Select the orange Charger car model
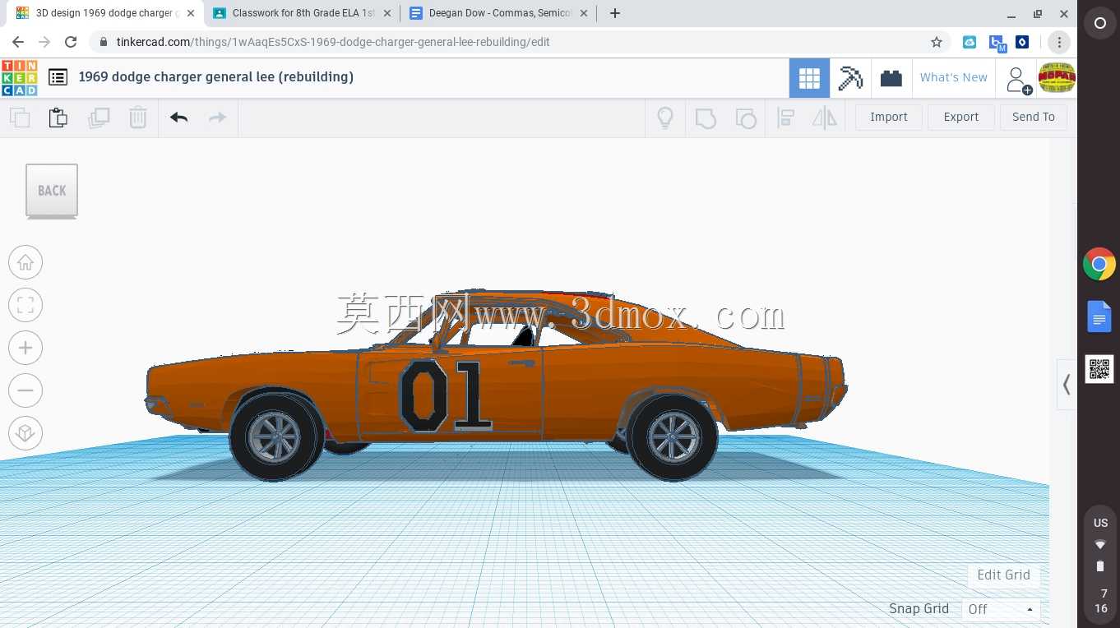 (x=496, y=386)
